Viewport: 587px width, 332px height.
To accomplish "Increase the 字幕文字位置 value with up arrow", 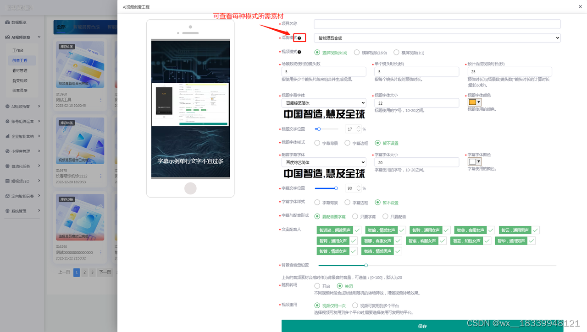I will click(x=359, y=186).
